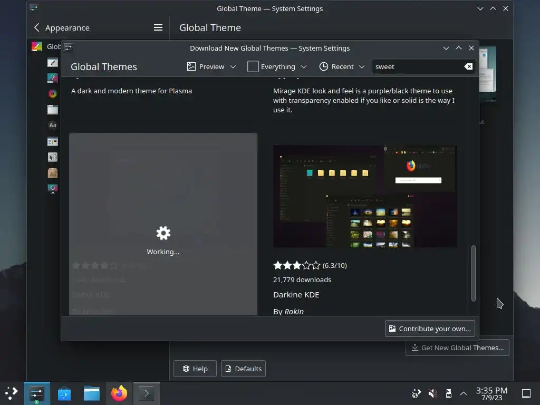
Task: Minimize the Download New Global Themes dialog
Action: 446,48
